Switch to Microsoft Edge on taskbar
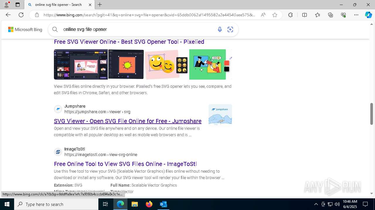 pyautogui.click(x=120, y=204)
